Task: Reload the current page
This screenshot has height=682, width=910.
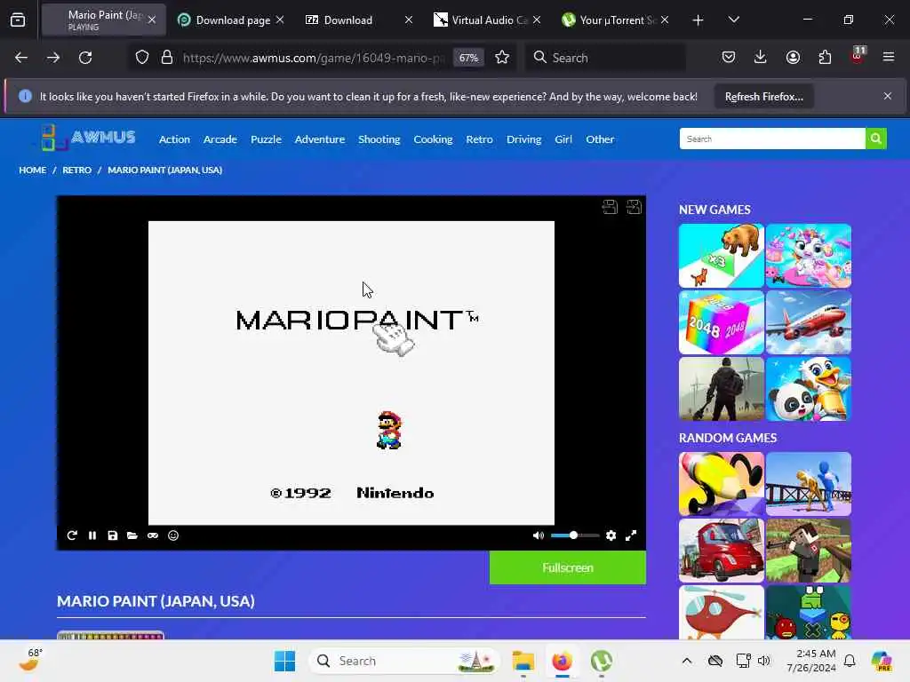Action: pos(85,58)
